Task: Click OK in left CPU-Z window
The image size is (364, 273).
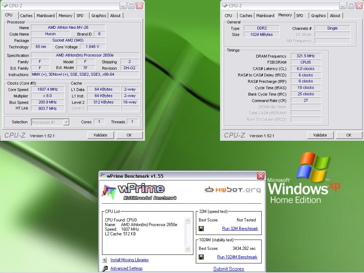Action: coord(129,135)
